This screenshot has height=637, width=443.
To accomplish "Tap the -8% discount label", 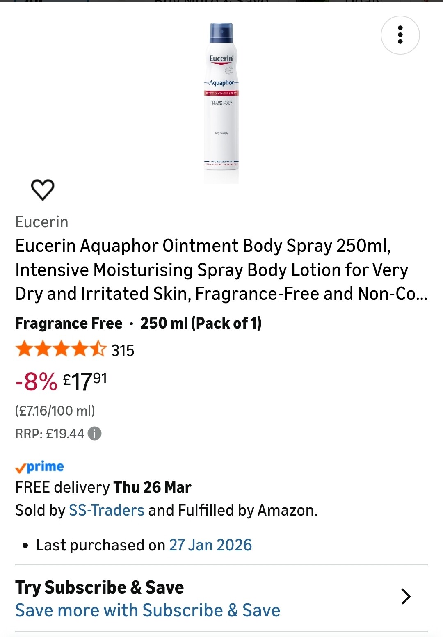I will pos(37,382).
